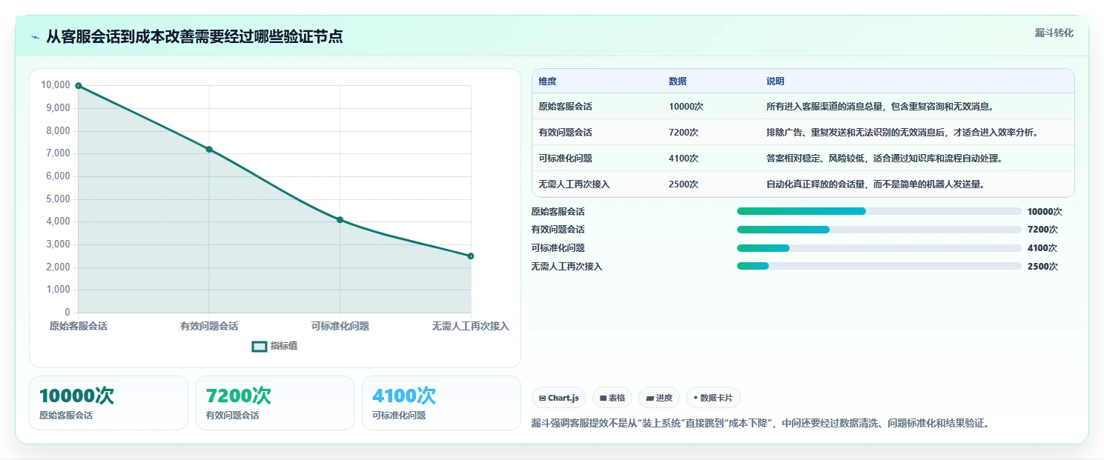Select the Chart.js tag
Screen dimensions: 1104x460
pyautogui.click(x=558, y=398)
